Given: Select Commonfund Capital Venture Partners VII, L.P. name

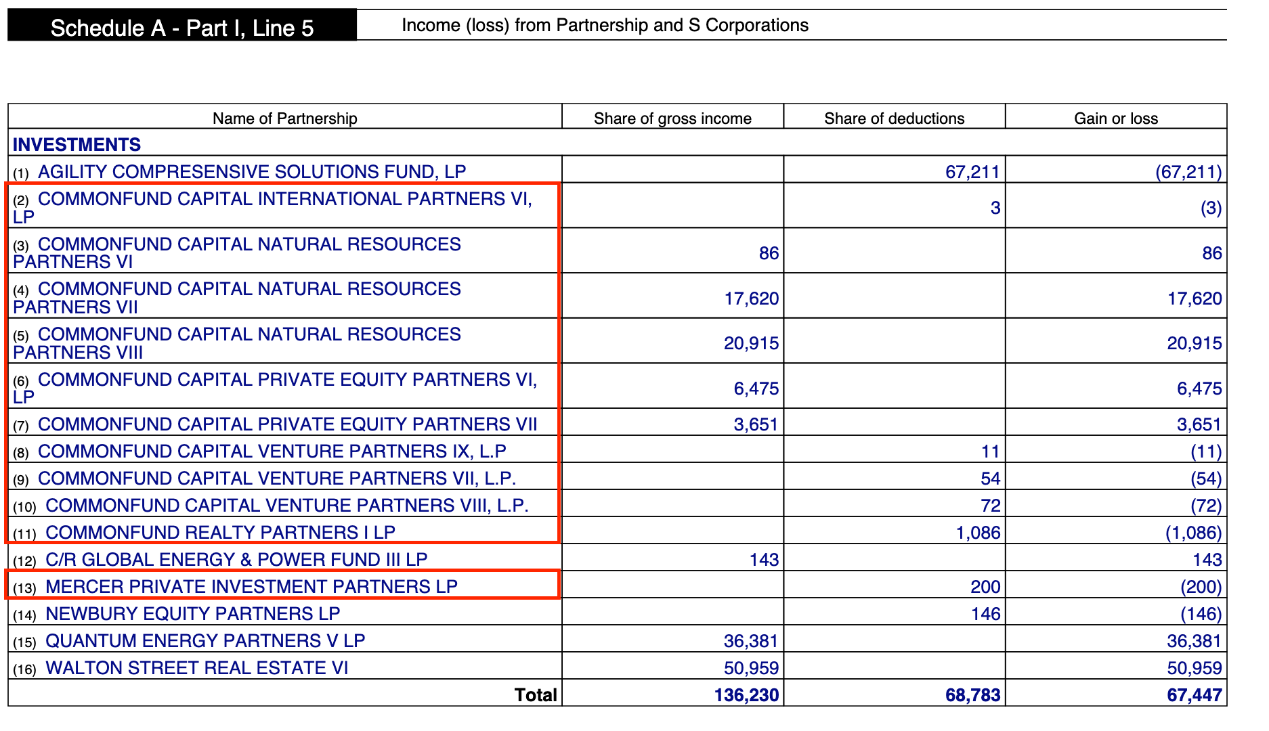Looking at the screenshot, I should [277, 479].
